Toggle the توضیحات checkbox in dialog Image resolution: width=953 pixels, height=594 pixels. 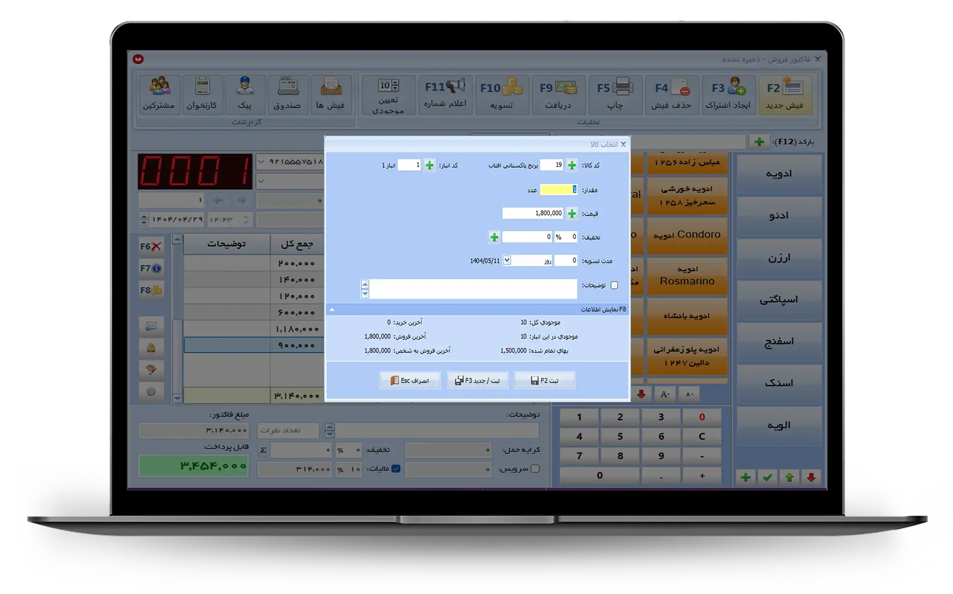tap(614, 285)
